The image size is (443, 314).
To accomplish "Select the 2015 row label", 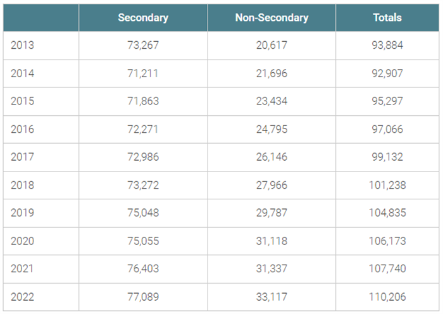I will click(22, 101).
